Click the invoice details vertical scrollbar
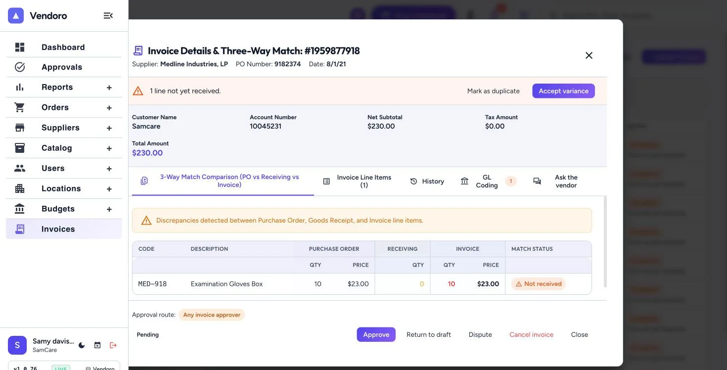Viewport: 727px width, 370px height. point(605,241)
